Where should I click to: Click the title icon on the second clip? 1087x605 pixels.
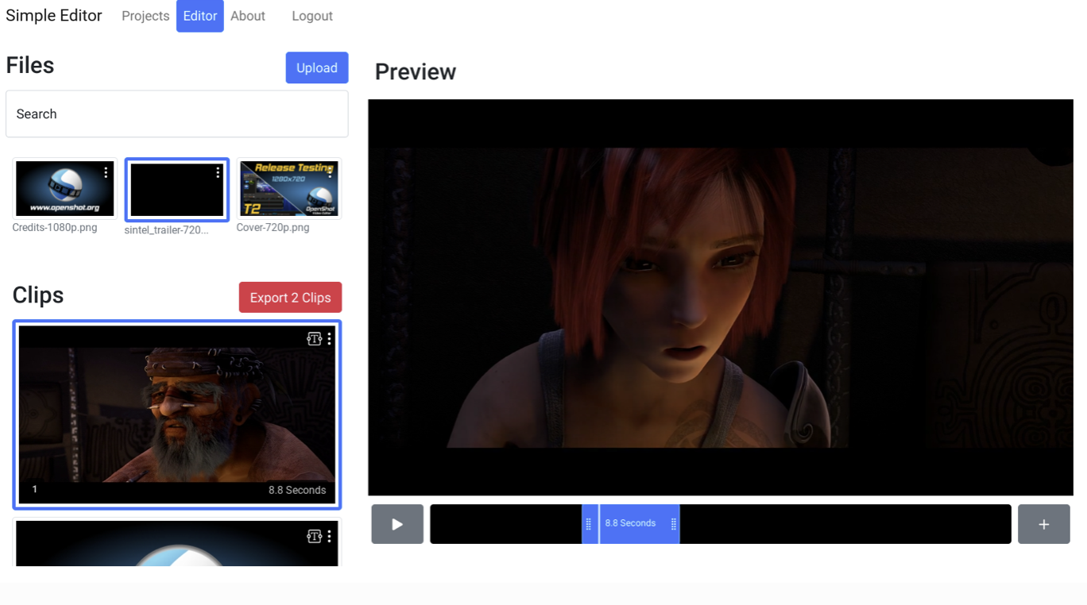click(314, 537)
